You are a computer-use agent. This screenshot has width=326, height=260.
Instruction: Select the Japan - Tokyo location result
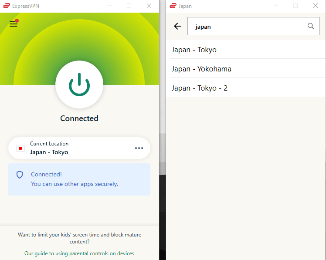tap(246, 50)
